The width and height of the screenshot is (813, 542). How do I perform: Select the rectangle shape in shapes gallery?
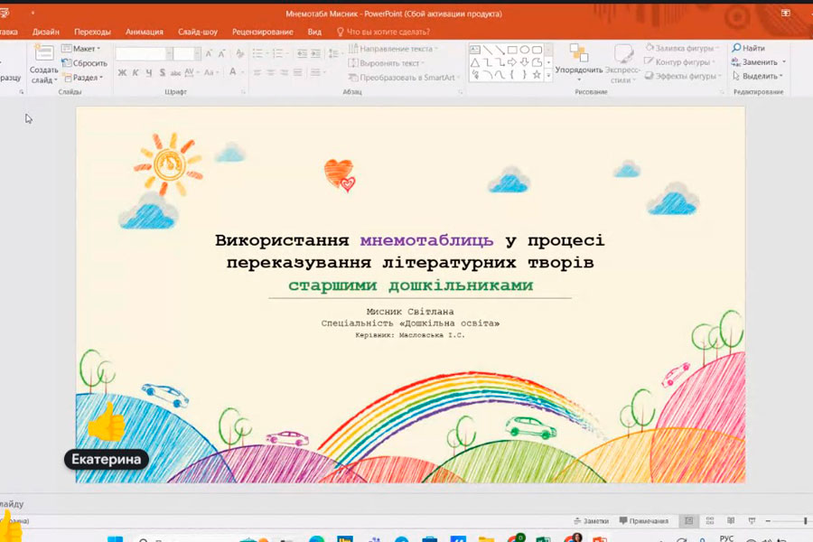[512, 50]
